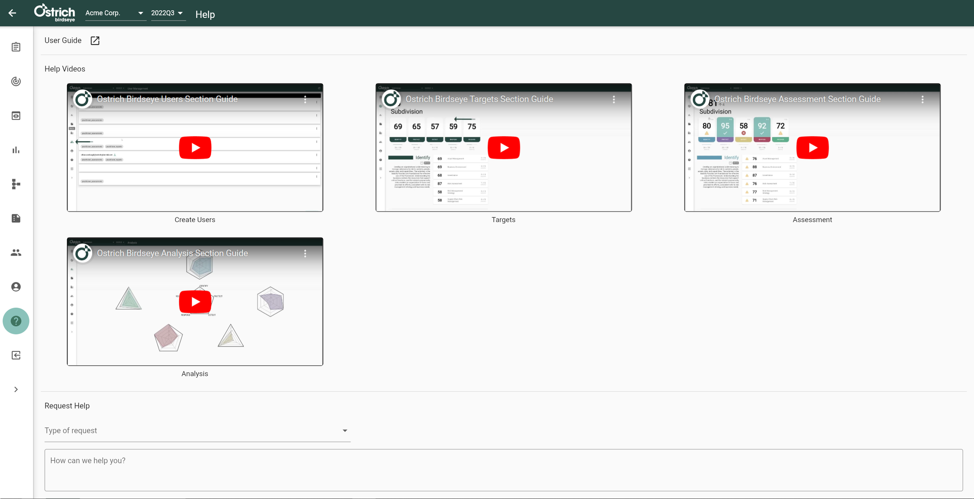Viewport: 974px width, 499px height.
Task: Open the hierarchy tree sidebar icon
Action: coord(16,184)
